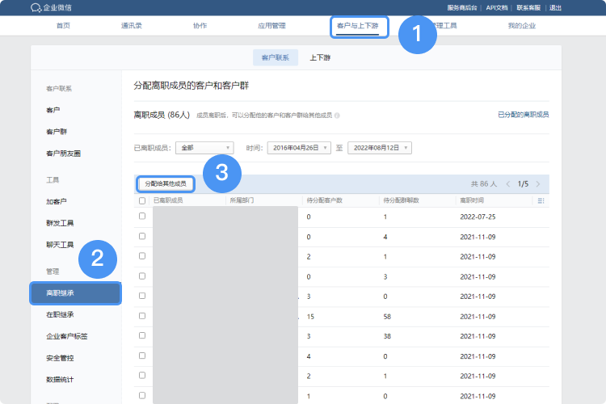Go to next page with right arrow
Image resolution: width=606 pixels, height=404 pixels.
pyautogui.click(x=537, y=184)
